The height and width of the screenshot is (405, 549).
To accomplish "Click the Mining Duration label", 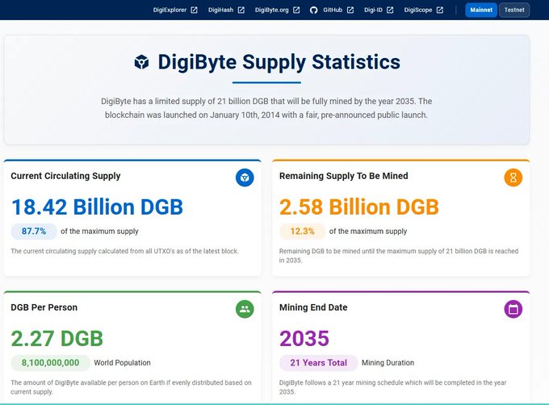I will click(388, 363).
